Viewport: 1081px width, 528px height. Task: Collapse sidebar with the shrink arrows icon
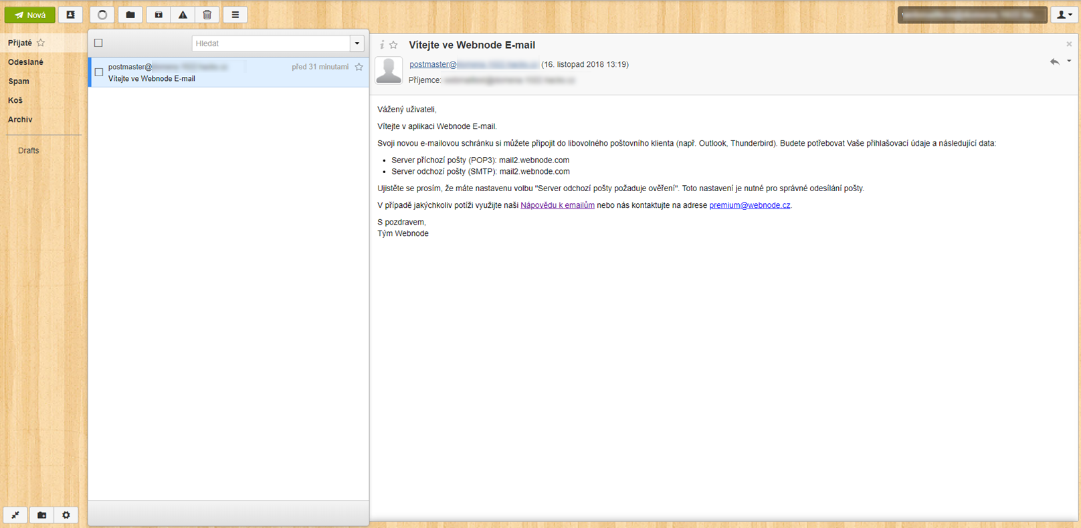15,515
